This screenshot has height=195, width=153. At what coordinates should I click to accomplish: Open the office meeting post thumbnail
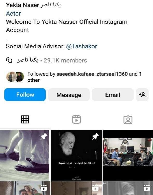[x=128, y=155]
